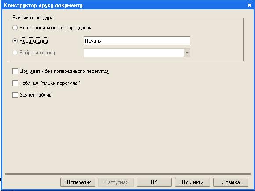Click the 'Виклик процедури' group label
The height and width of the screenshot is (191, 255).
point(33,18)
